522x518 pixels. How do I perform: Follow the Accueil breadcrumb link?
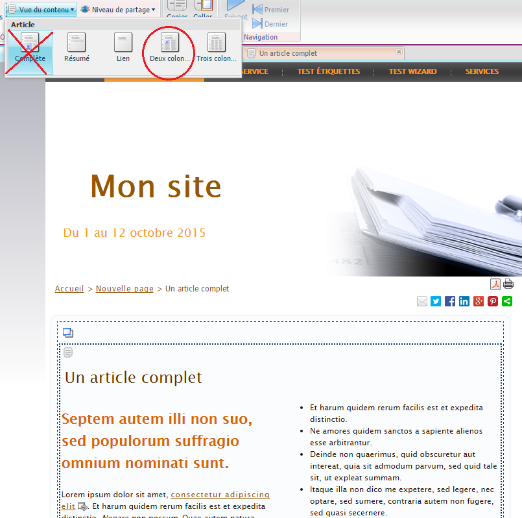(69, 289)
